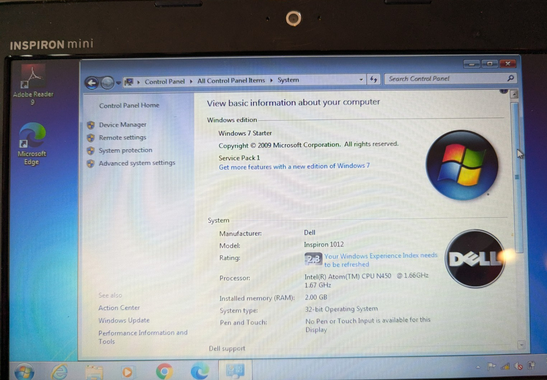Screen dimensions: 547x380
Task: Focus the Search Control Panel field
Action: pos(450,78)
